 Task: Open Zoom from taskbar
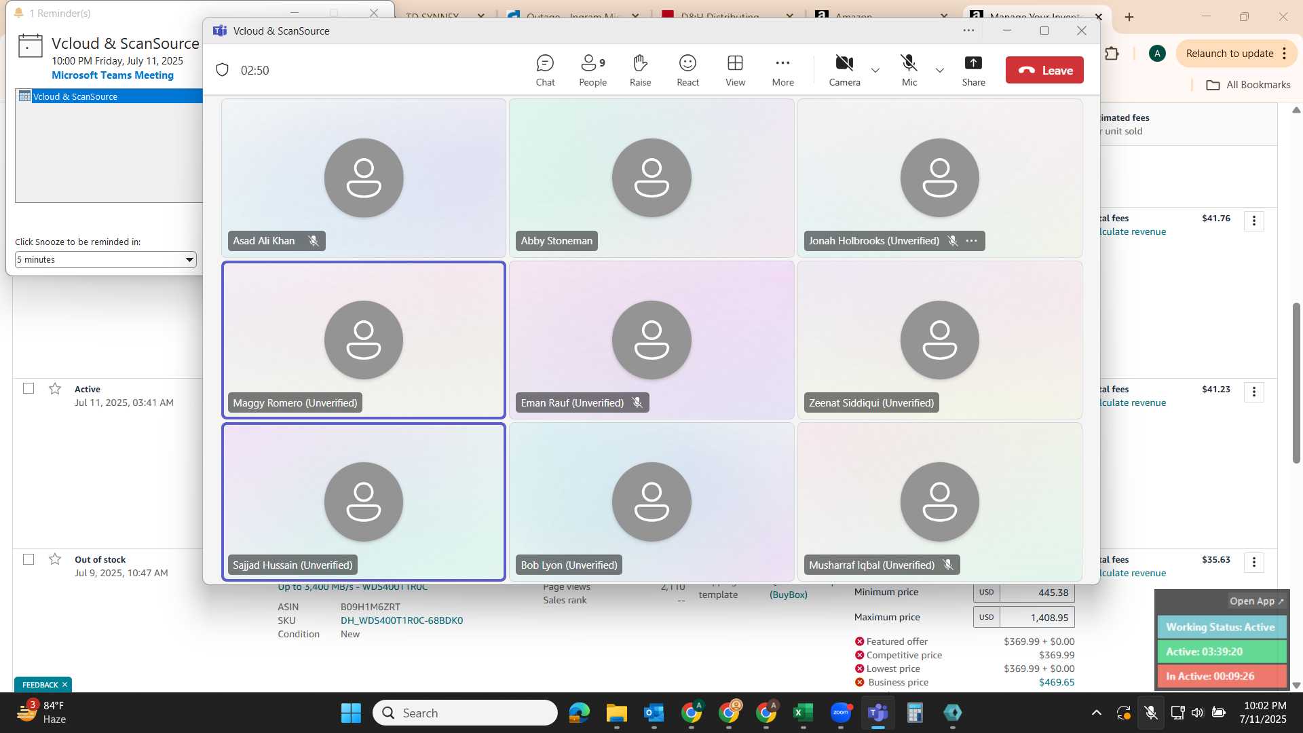click(841, 713)
